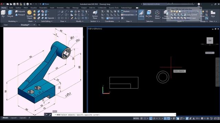Expand the Layers panel

pos(180,21)
